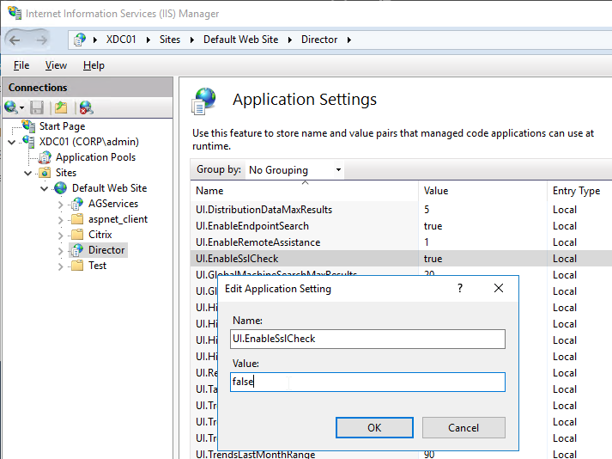Click the value 5 for DistributionDataMaxResults
Screen dimensions: 612x459
[x=427, y=210]
